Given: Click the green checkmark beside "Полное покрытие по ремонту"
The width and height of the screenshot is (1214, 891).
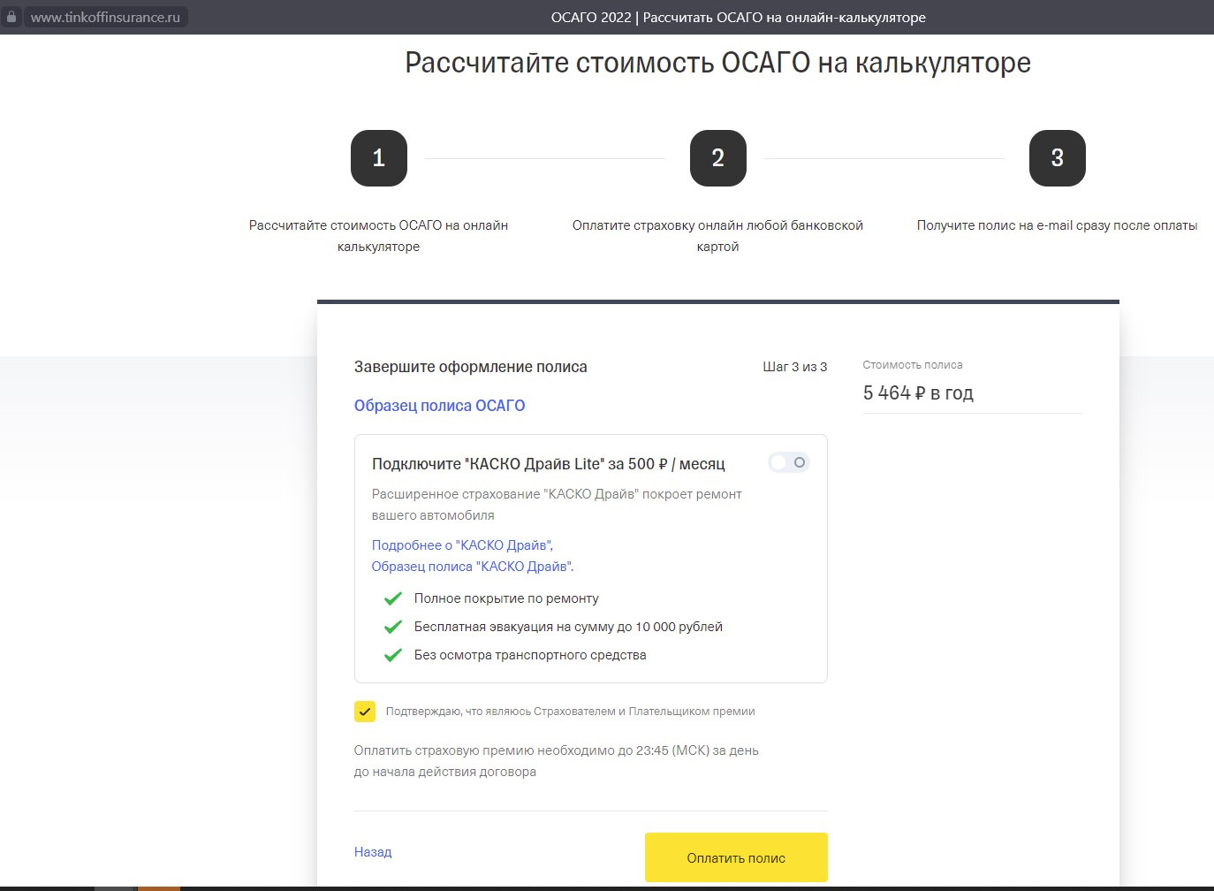Looking at the screenshot, I should [x=392, y=598].
